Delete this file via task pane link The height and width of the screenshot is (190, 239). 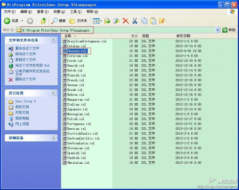pos(25,79)
